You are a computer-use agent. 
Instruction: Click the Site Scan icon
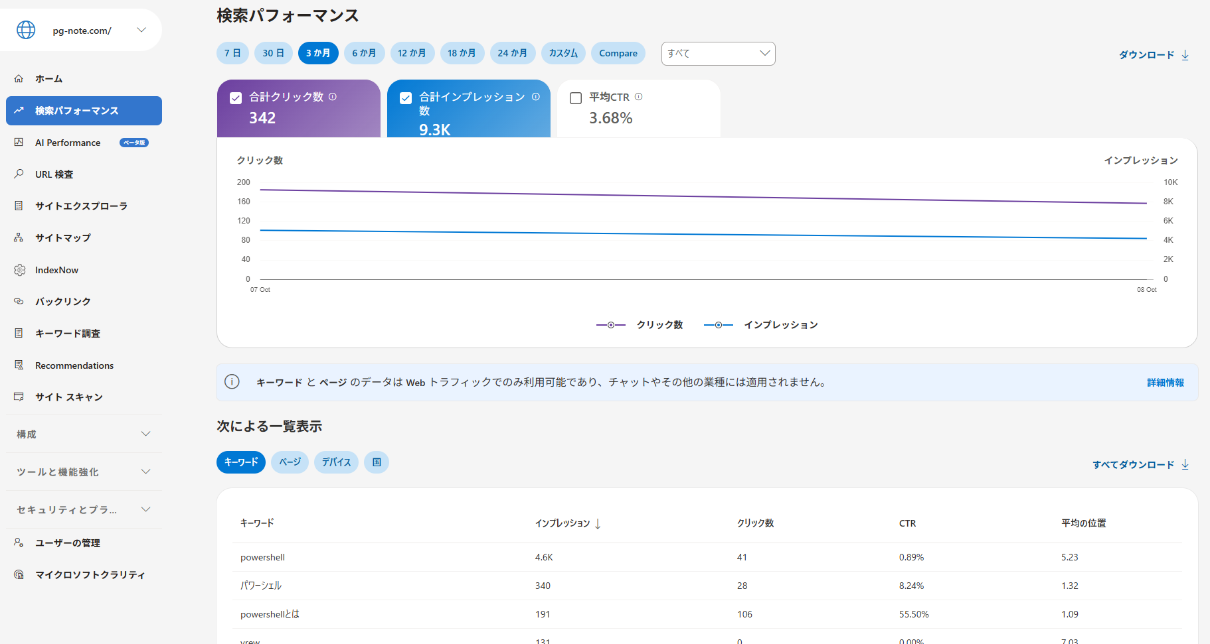19,397
